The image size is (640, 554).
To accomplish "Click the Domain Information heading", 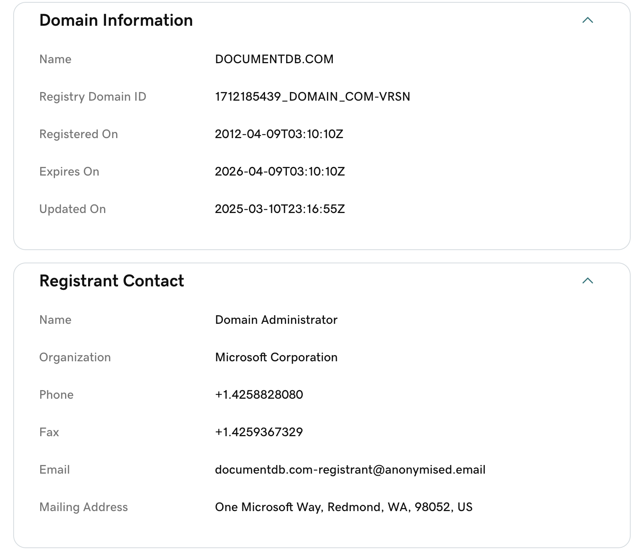I will pyautogui.click(x=116, y=20).
